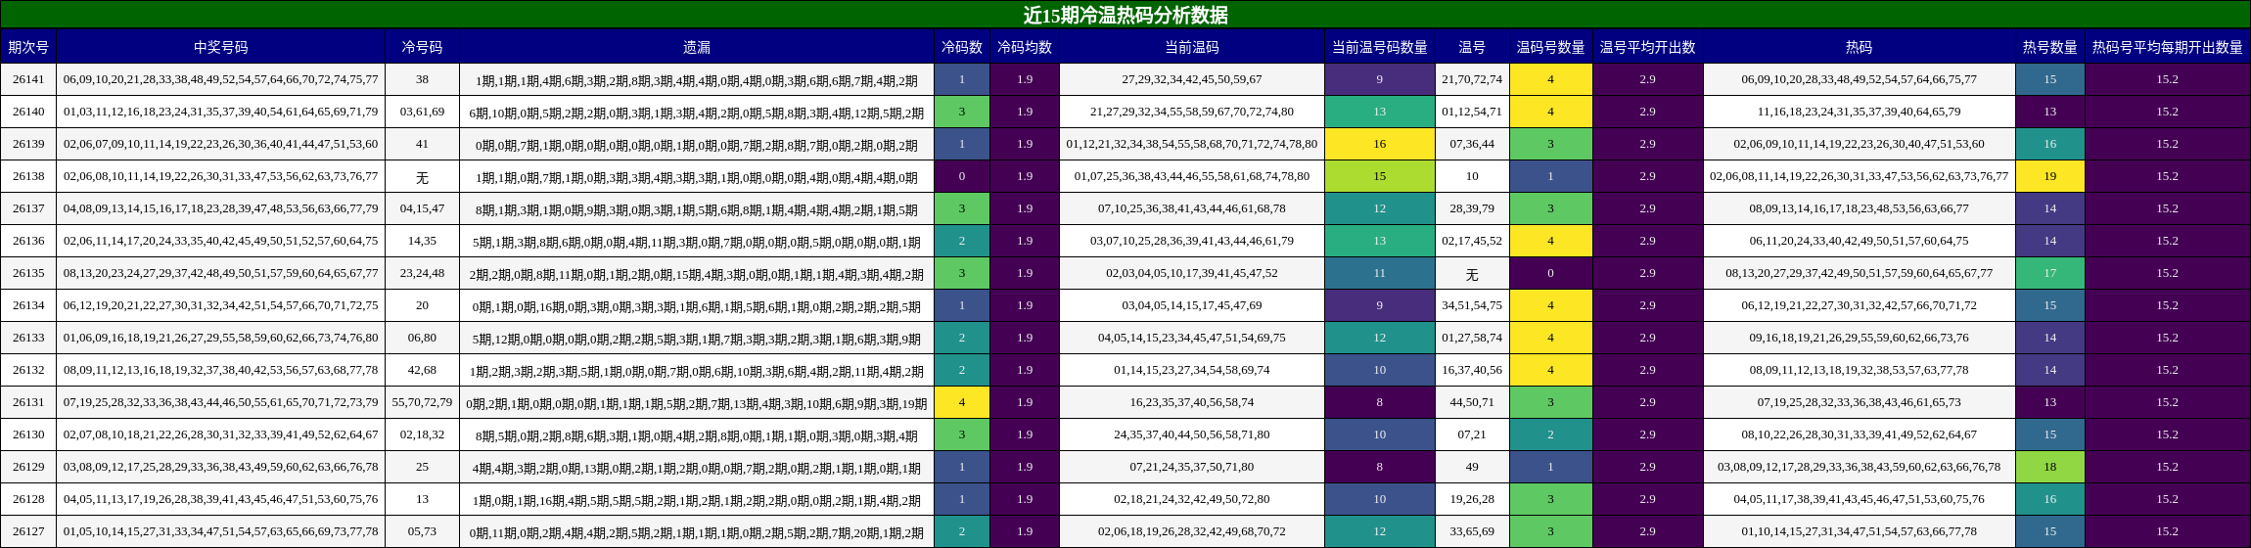
Task: Click cold numbers 23,24,48 in row 26135
Action: click(x=422, y=273)
